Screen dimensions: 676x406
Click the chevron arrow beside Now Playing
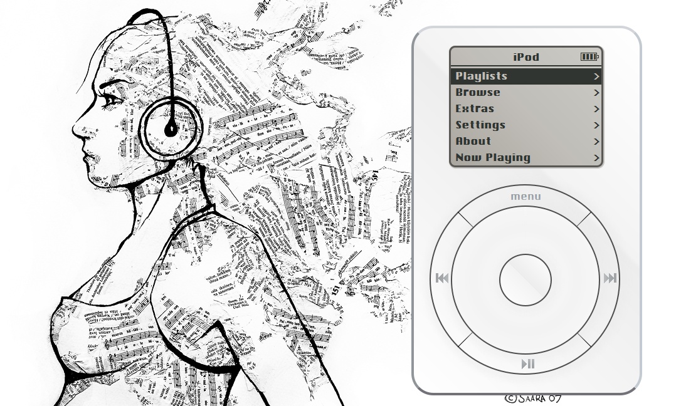point(596,158)
